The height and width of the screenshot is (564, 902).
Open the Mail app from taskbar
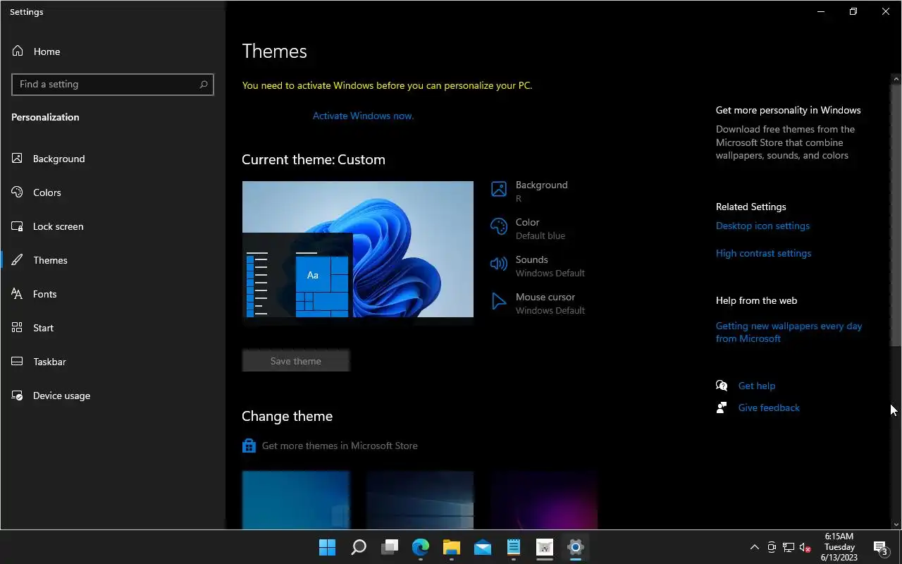[x=483, y=547]
